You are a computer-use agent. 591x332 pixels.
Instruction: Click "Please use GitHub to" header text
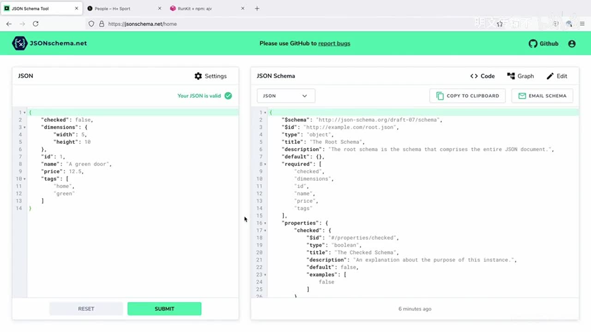(288, 43)
